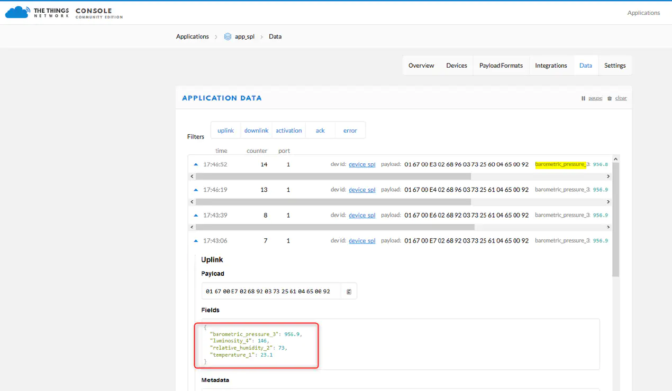Image resolution: width=672 pixels, height=391 pixels.
Task: Click the Uplink heading
Action: pos(212,259)
